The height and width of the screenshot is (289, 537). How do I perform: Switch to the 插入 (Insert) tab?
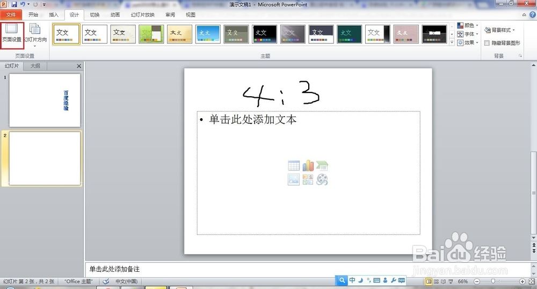(54, 15)
